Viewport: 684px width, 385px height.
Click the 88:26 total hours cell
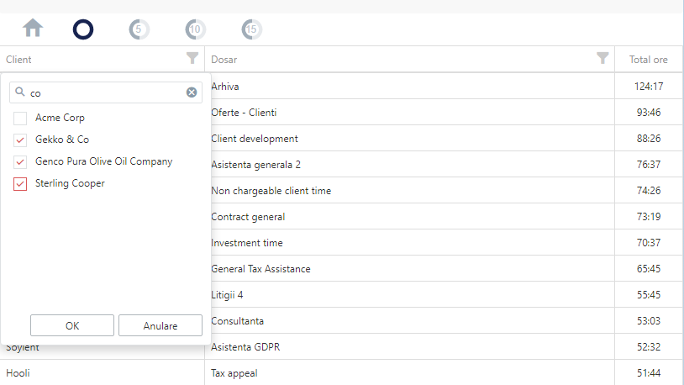pyautogui.click(x=649, y=139)
